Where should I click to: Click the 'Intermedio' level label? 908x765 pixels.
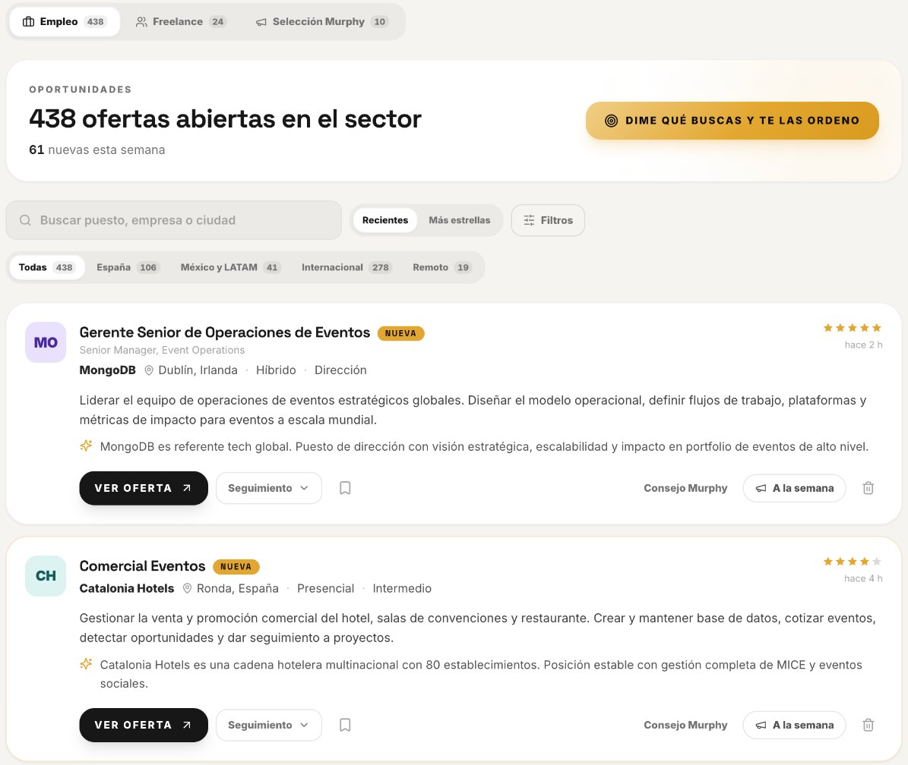[x=402, y=588]
